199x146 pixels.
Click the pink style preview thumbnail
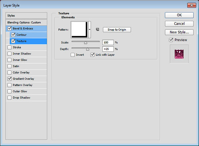tap(179, 54)
